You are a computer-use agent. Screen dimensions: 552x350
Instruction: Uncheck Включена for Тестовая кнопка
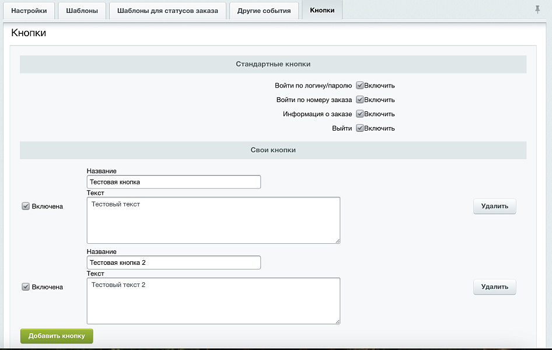coord(26,206)
